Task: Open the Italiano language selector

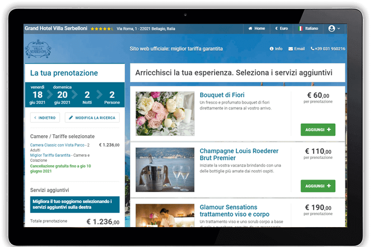Action: [308, 28]
